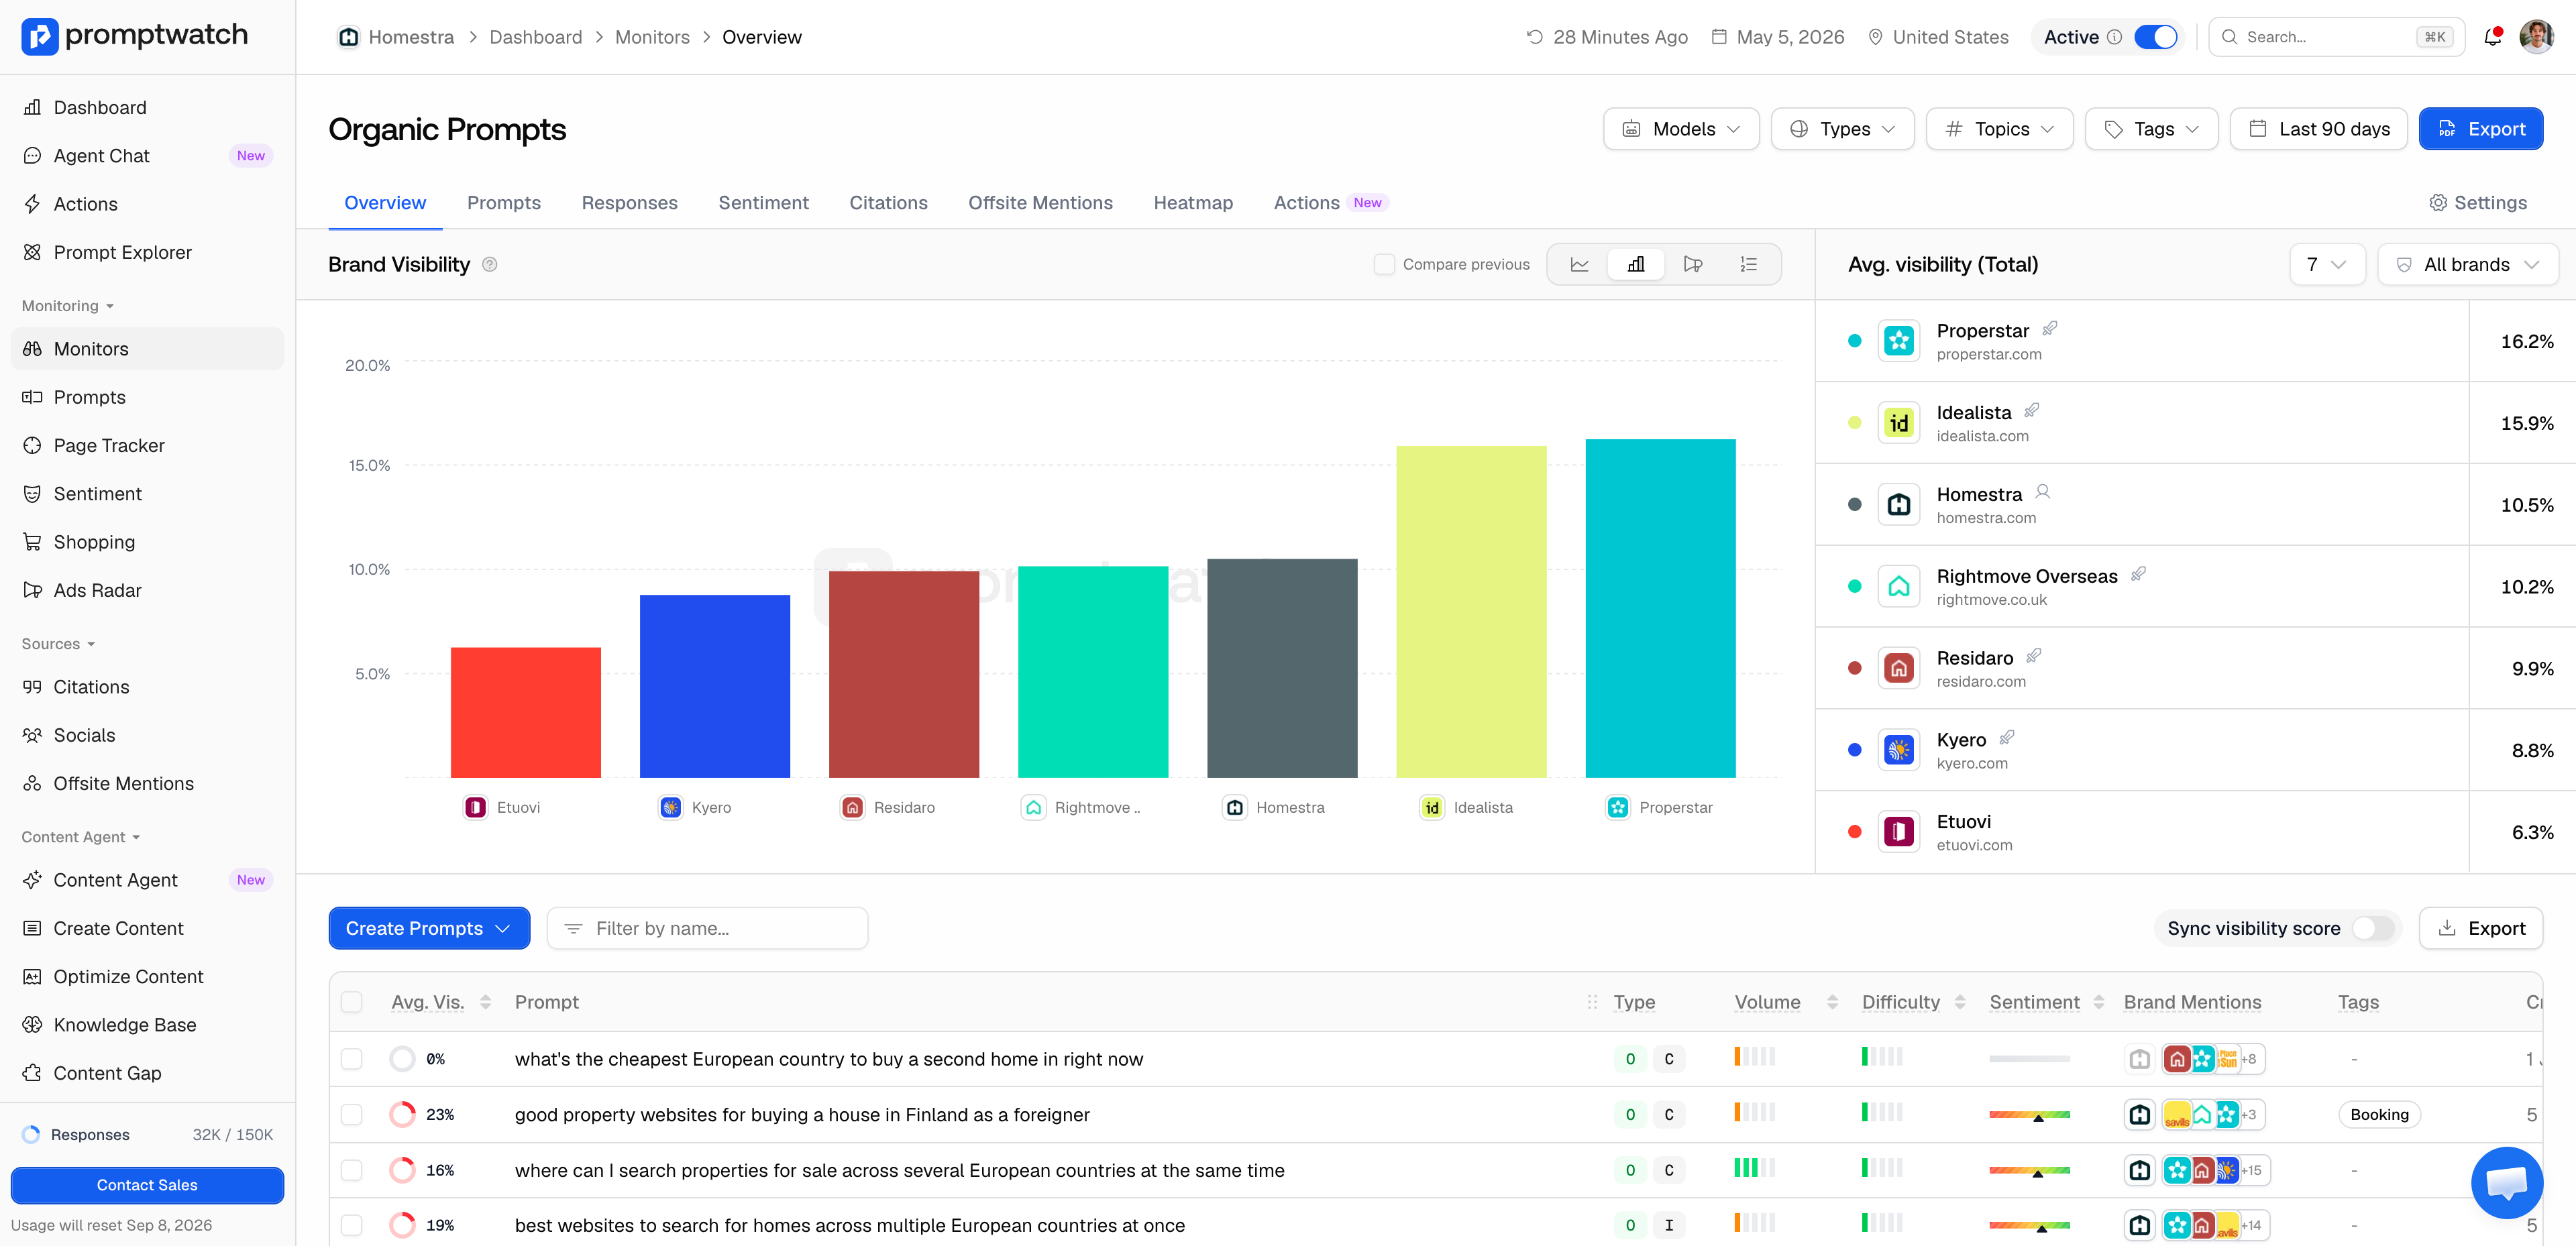The width and height of the screenshot is (2576, 1246).
Task: Switch to the Heatmap tab
Action: point(1193,203)
